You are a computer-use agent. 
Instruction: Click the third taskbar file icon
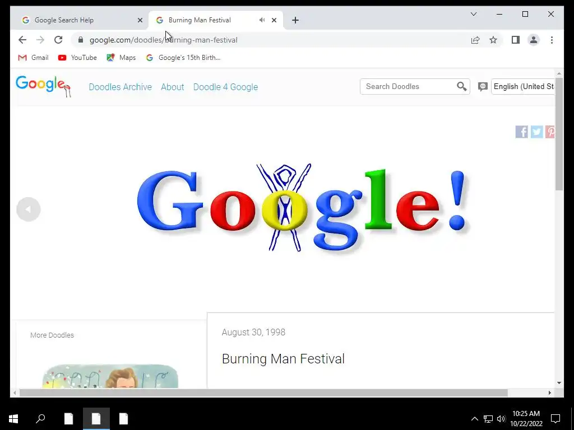[x=123, y=419]
